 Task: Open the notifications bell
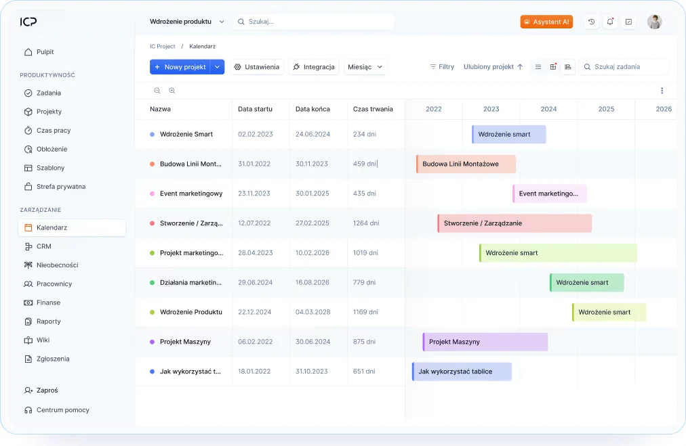click(x=610, y=22)
